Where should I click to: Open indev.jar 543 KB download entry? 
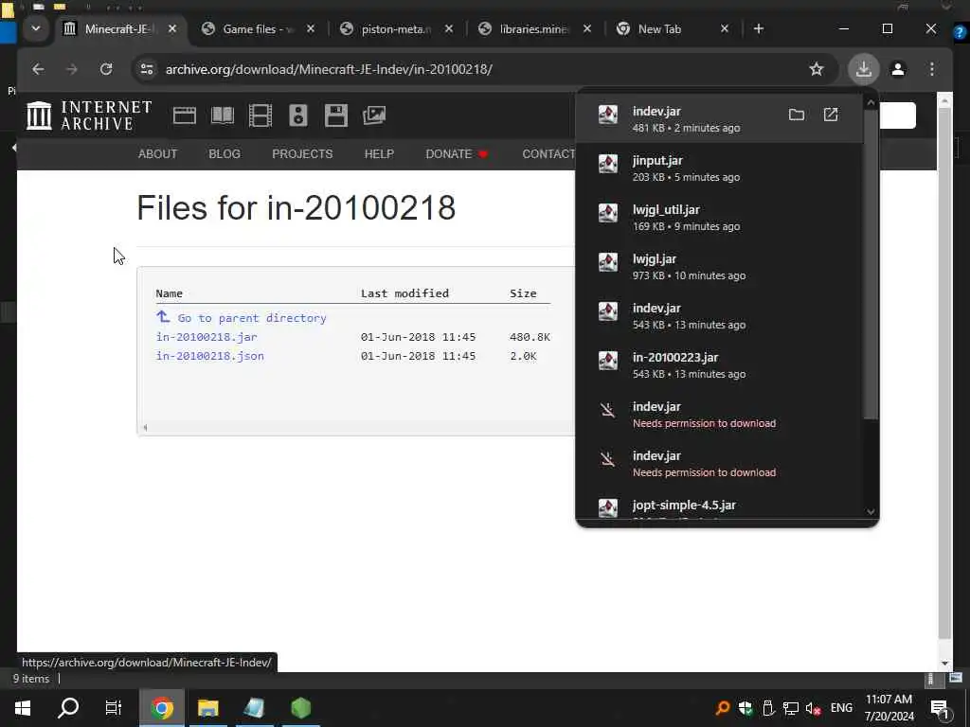tap(719, 315)
